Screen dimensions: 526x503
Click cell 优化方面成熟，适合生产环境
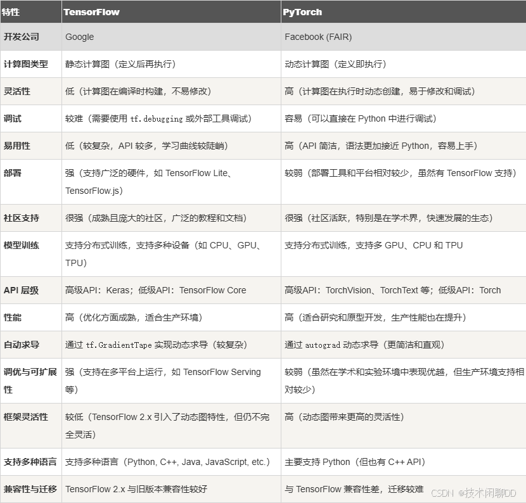[171, 317]
